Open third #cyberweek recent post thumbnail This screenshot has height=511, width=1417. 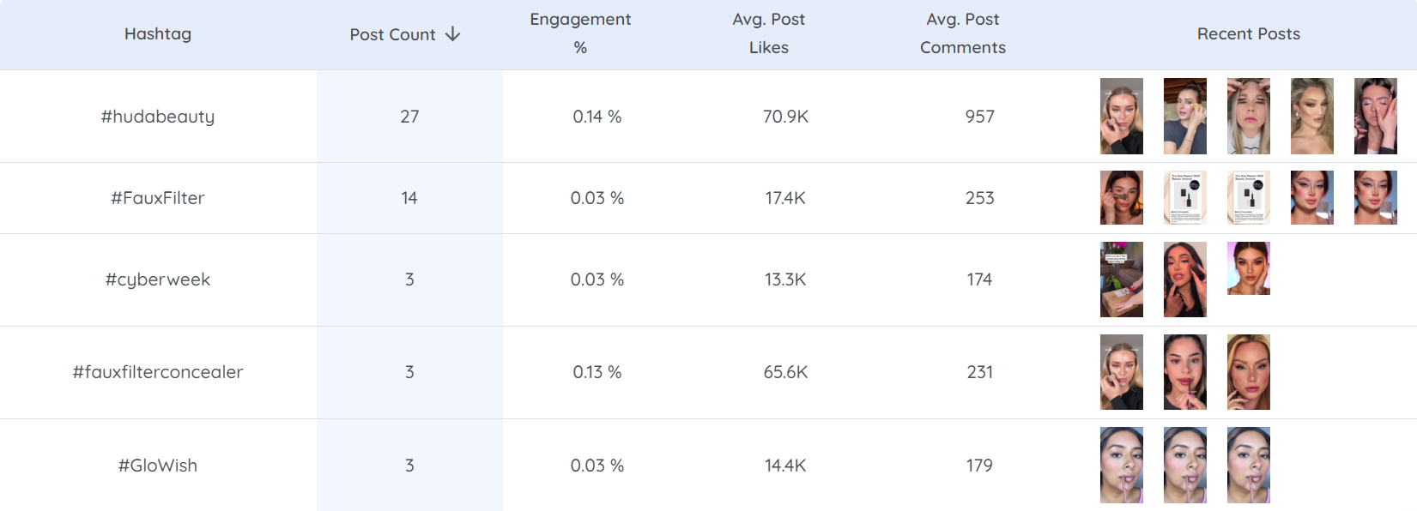(1249, 268)
